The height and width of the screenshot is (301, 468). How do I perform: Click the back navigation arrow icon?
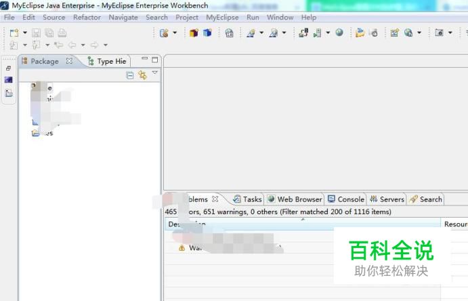(x=72, y=45)
